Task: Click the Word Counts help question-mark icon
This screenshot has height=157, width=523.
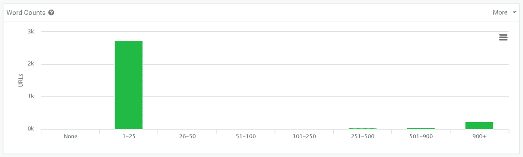Action: [x=51, y=13]
